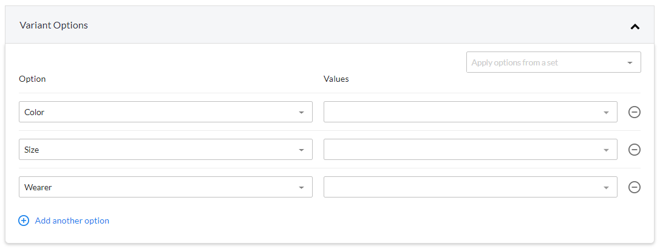Click the Values field for Color
Viewport: 660px width, 249px height.
coord(470,111)
